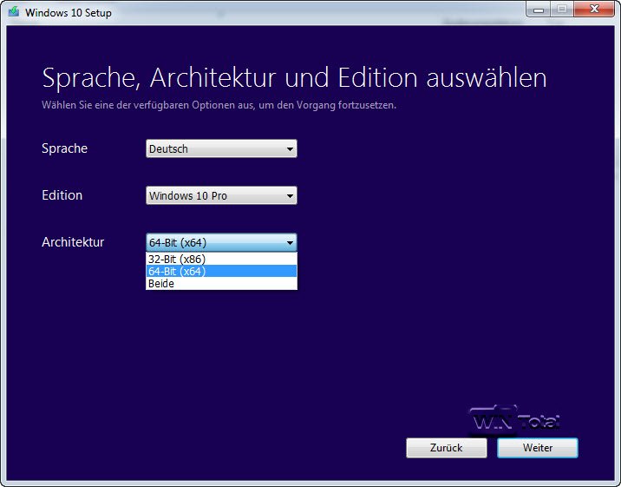Close the Windows 10 Setup window
This screenshot has width=621, height=487.
point(594,9)
